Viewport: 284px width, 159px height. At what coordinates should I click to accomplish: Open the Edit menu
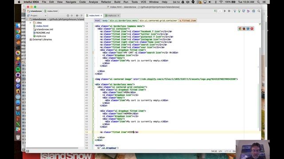[51, 2]
